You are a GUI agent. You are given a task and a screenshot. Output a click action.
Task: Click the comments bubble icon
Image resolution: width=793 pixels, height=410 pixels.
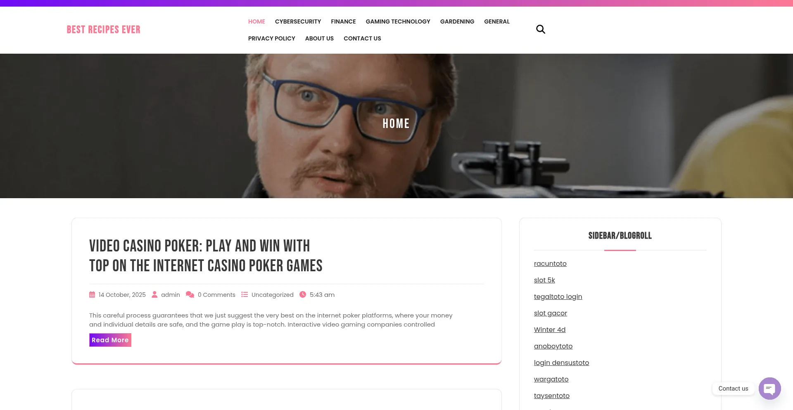point(190,294)
